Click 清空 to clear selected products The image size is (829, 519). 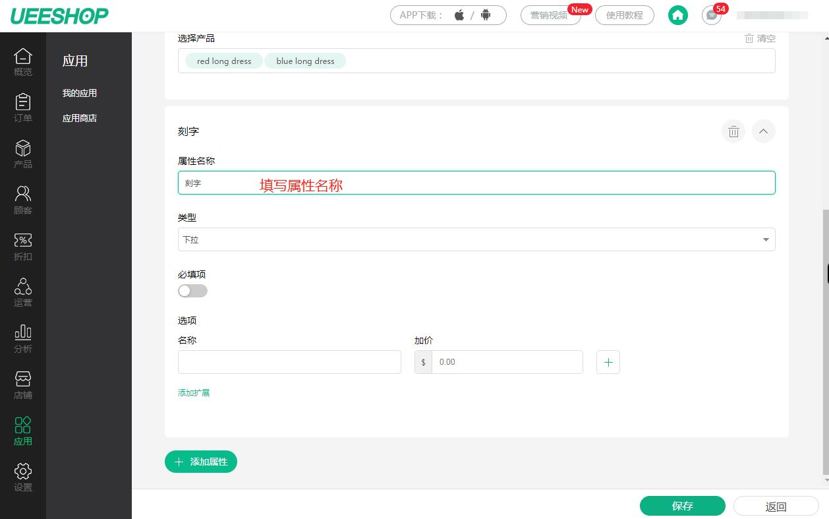click(x=760, y=38)
